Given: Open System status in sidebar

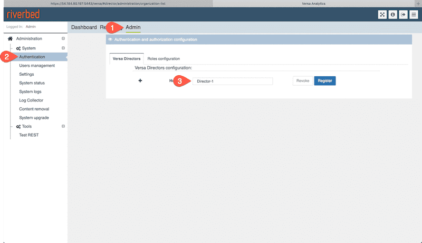Looking at the screenshot, I should coord(32,83).
